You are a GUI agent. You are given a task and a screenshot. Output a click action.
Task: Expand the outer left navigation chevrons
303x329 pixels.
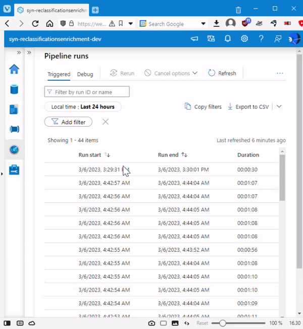pos(19,52)
